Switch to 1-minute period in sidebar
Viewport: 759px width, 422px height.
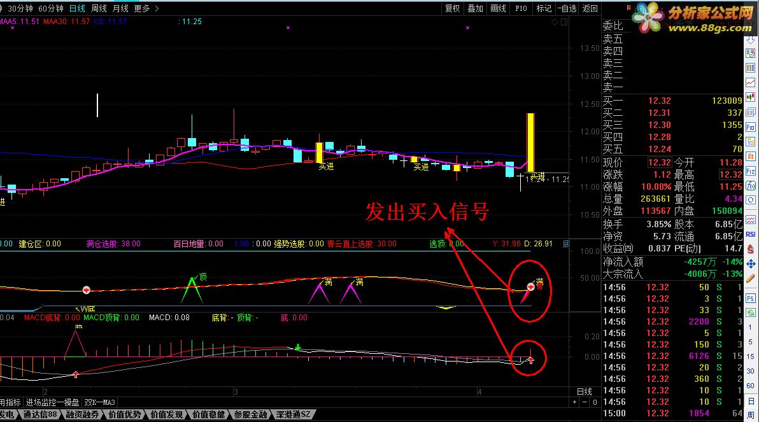point(750,327)
